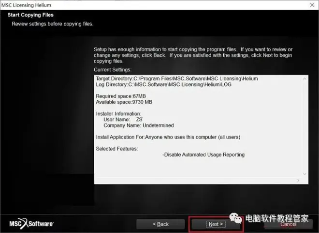This screenshot has width=319, height=233.
Task: Click the horizontal scroll right arrow
Action: pos(298,181)
